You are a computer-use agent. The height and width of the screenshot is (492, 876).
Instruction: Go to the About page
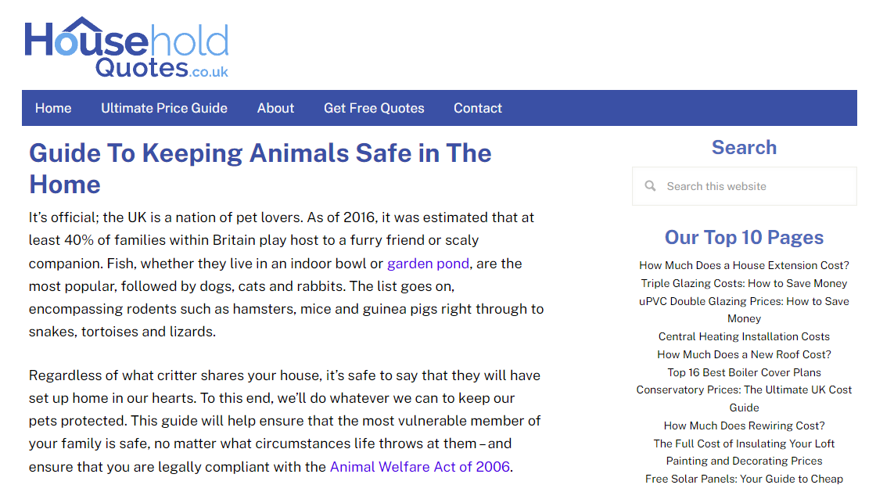275,108
